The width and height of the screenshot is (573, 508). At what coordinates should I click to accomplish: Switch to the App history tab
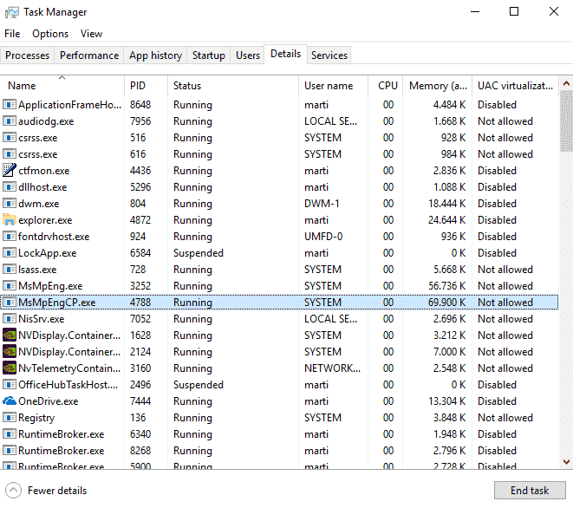pyautogui.click(x=155, y=55)
